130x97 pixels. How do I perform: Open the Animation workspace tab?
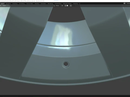point(43,4)
